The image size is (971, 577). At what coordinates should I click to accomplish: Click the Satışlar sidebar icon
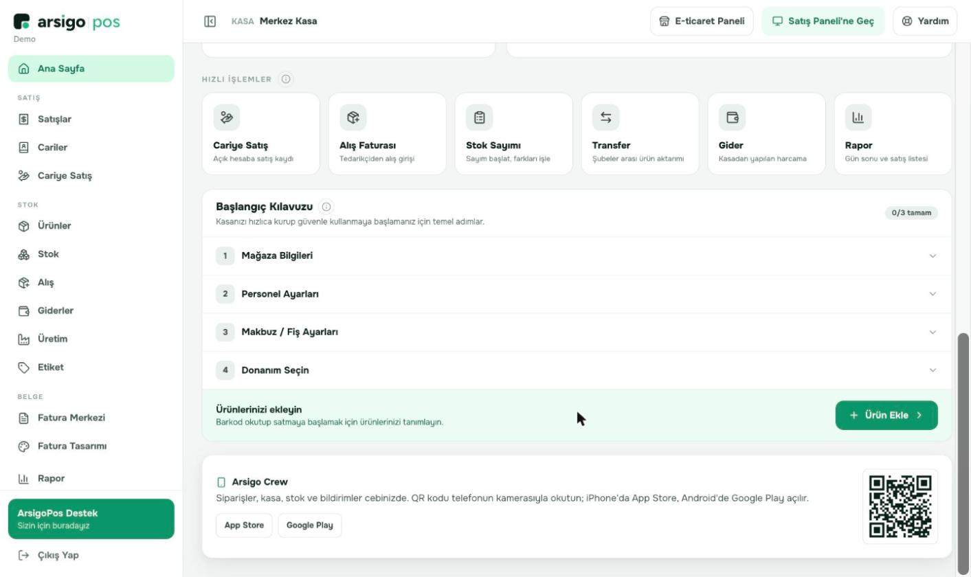[24, 120]
